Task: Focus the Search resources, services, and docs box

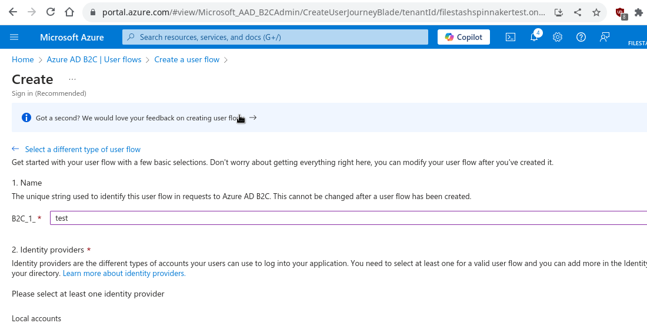Action: pos(275,37)
